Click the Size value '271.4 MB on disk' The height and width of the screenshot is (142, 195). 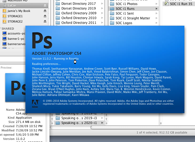tap(28, 122)
